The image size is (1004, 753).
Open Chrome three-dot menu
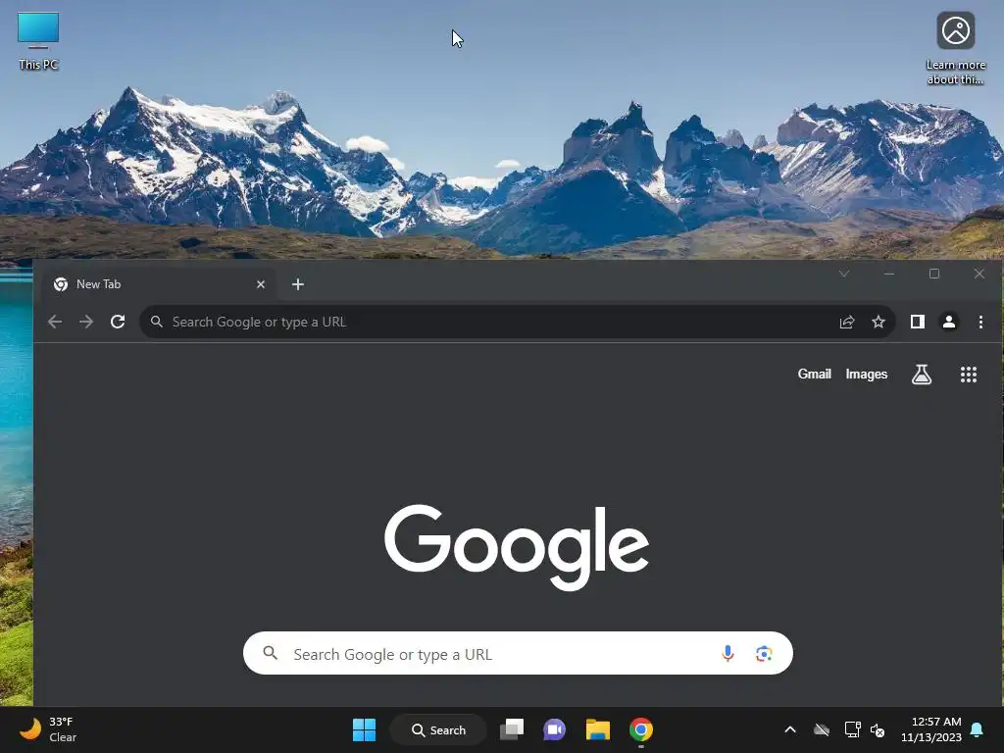[x=980, y=322]
